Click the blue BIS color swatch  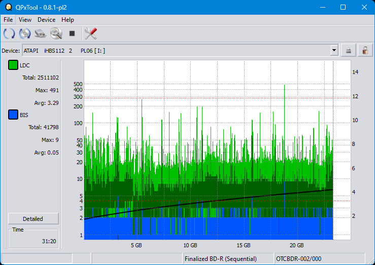click(x=13, y=115)
